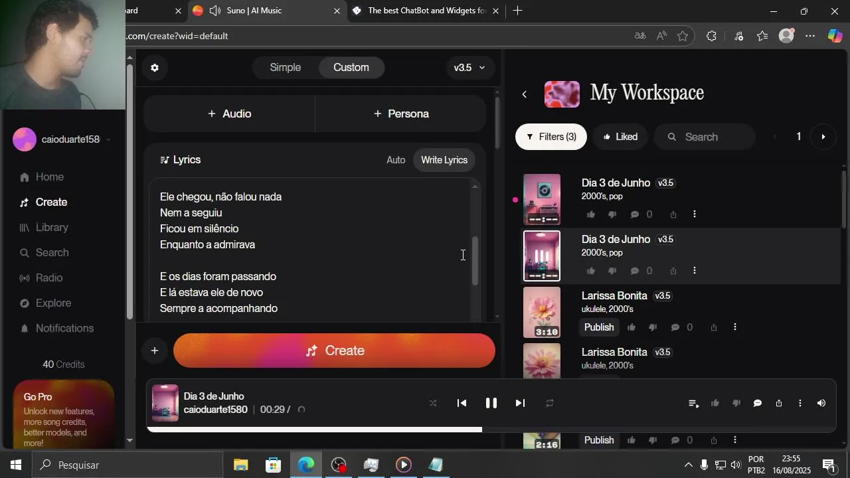Click the Windows Start button

[16, 465]
